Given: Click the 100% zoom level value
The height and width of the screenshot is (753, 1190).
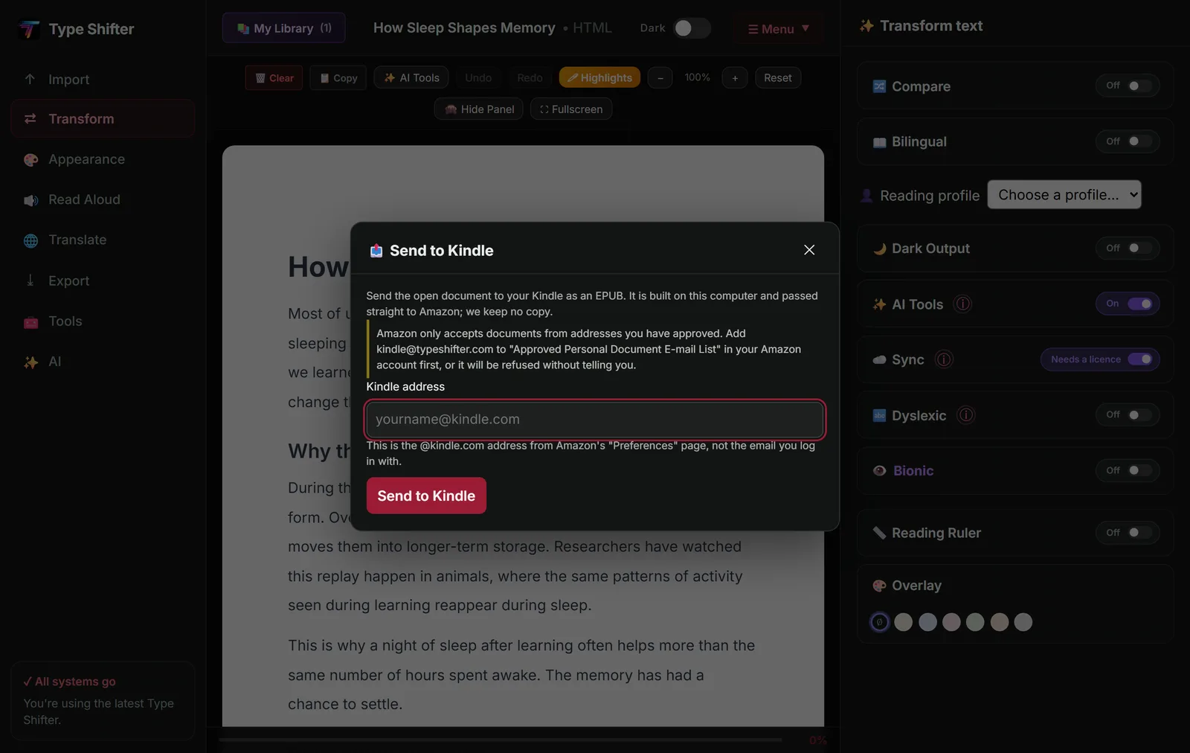Looking at the screenshot, I should point(697,77).
